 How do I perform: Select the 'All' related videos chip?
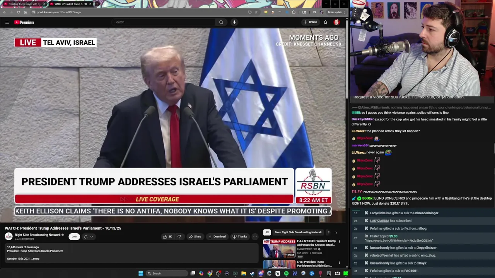click(267, 232)
